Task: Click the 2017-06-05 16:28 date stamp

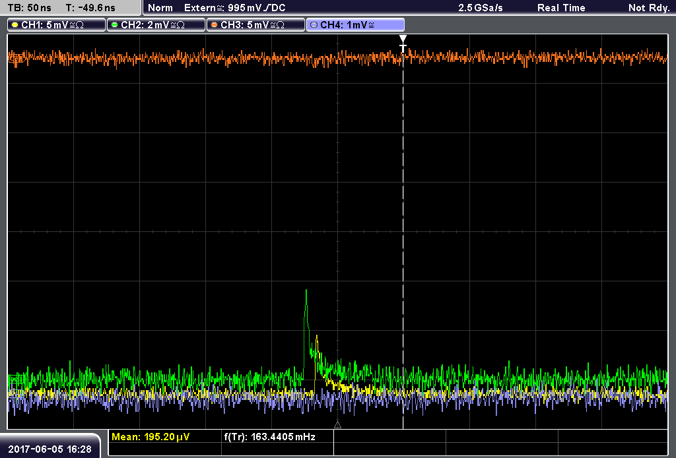Action: pyautogui.click(x=50, y=449)
